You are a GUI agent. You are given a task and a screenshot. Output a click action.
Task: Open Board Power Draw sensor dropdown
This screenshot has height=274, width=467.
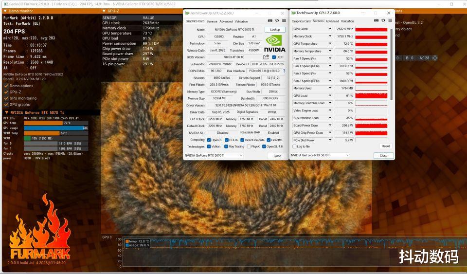point(330,126)
